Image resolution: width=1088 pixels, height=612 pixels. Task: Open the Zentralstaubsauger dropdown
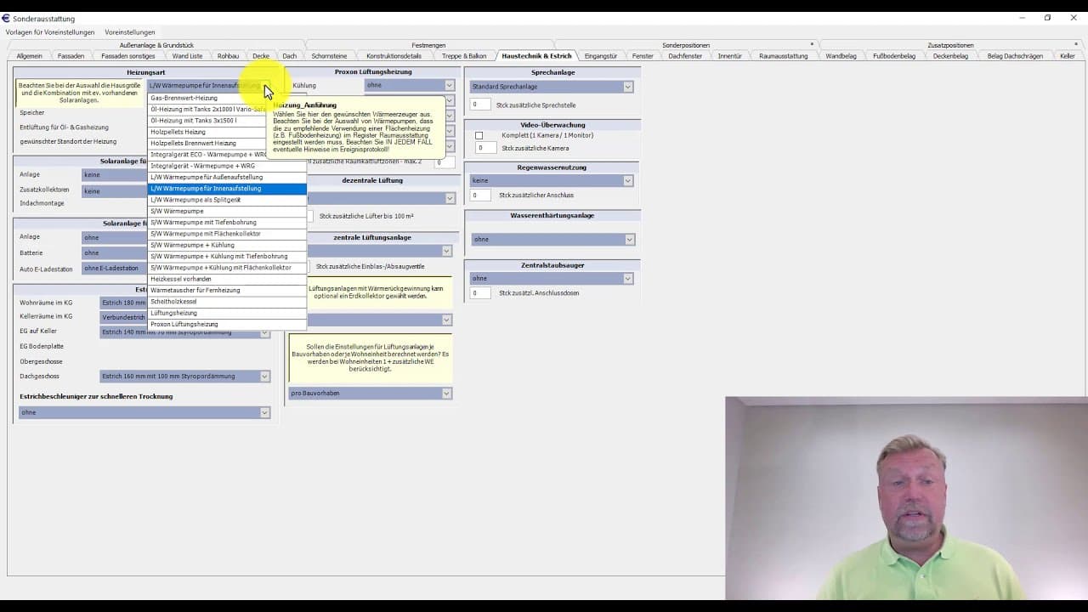(627, 279)
